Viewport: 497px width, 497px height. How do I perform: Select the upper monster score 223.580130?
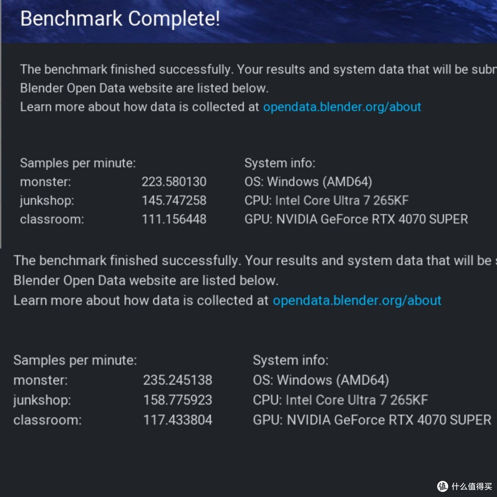(x=174, y=182)
